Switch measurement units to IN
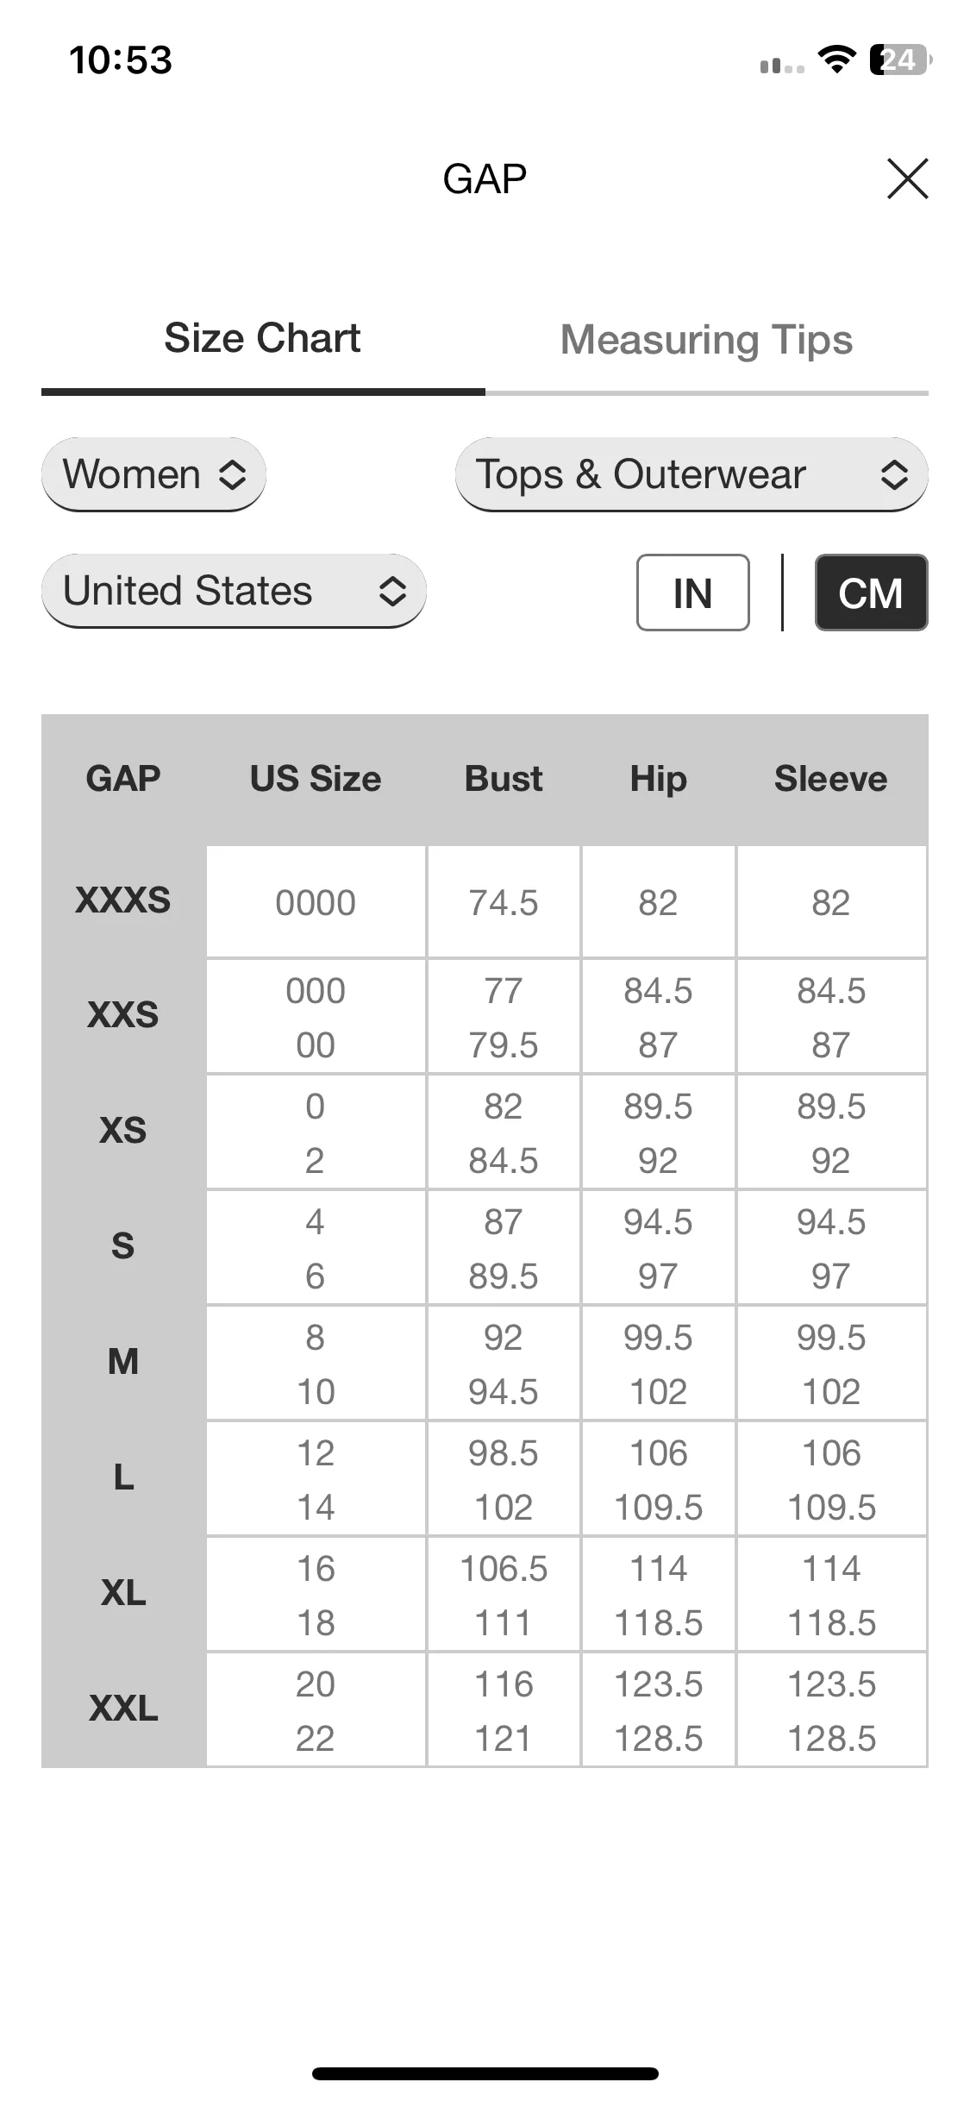This screenshot has width=970, height=2101. 692,593
